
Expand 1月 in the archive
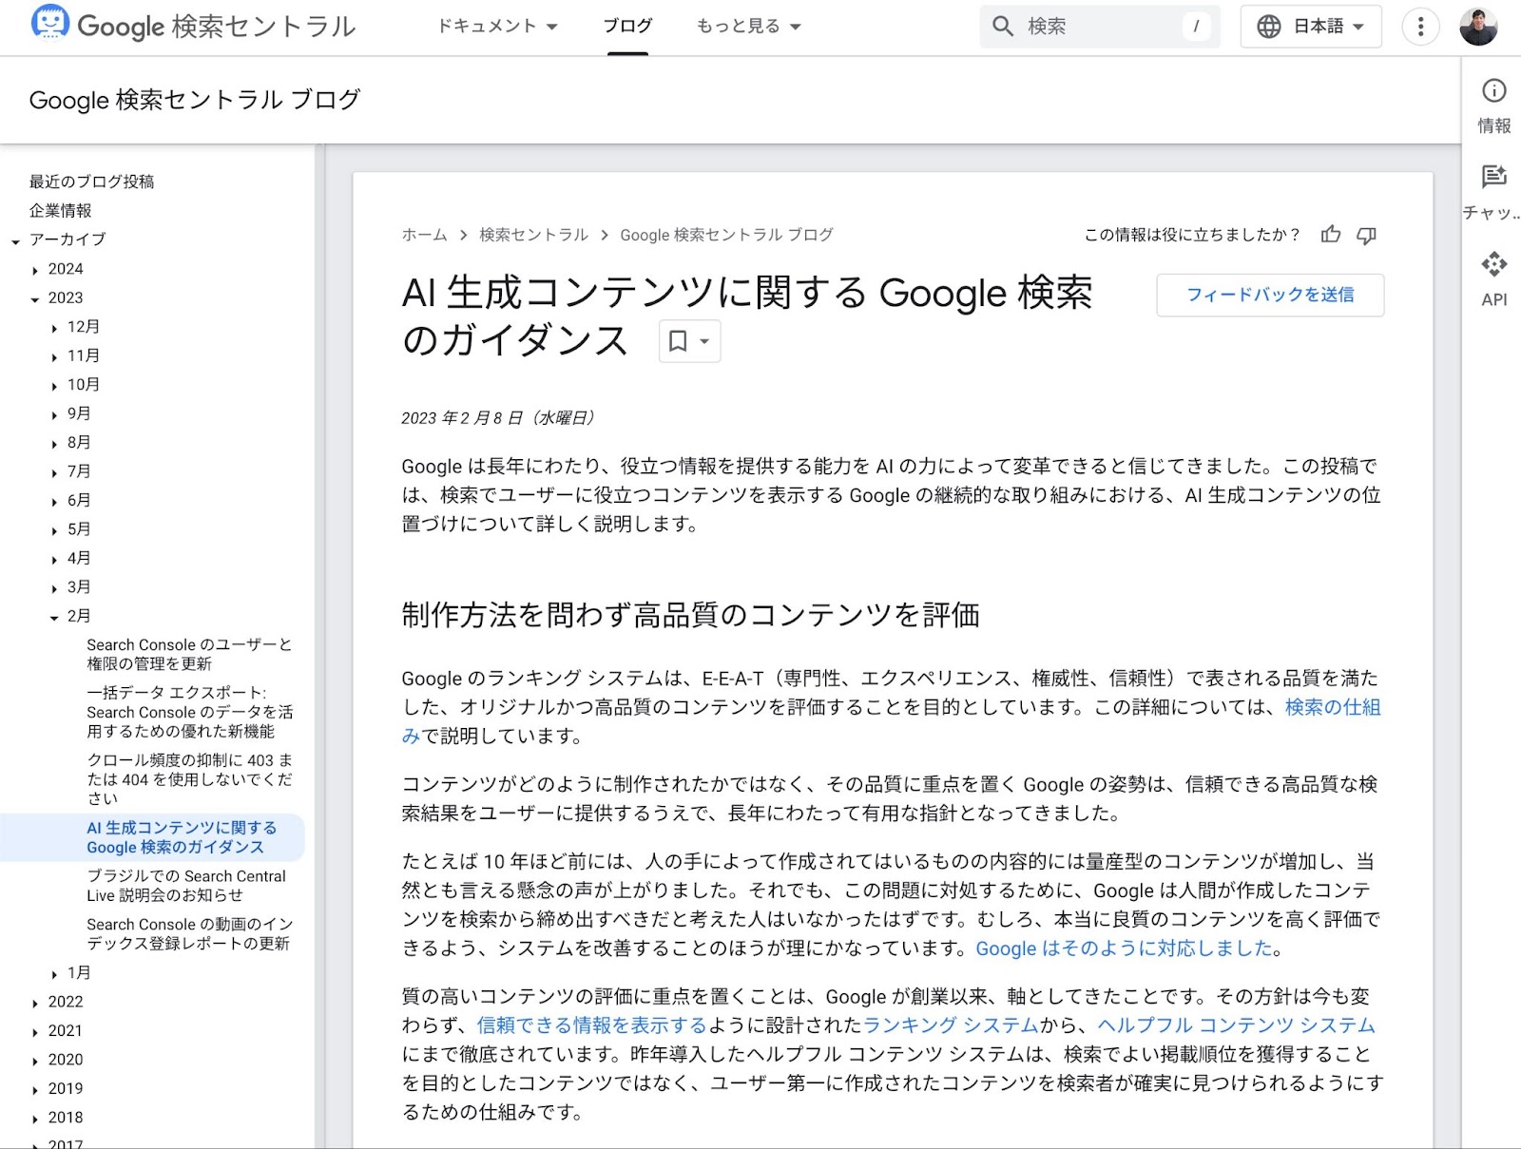(54, 974)
